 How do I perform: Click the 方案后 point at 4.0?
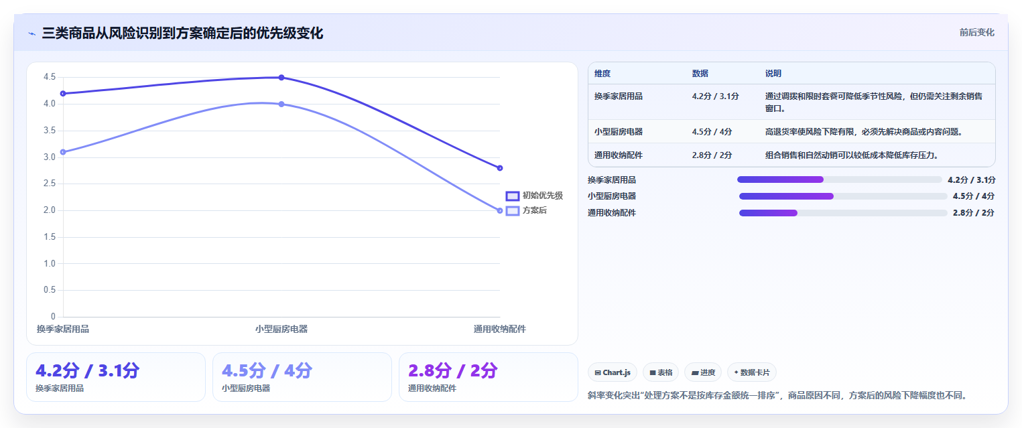(x=281, y=104)
